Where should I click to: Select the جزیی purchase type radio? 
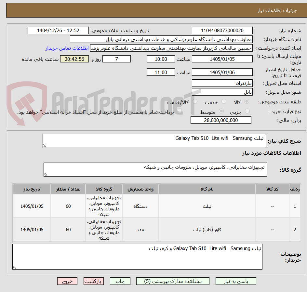pos(247,111)
